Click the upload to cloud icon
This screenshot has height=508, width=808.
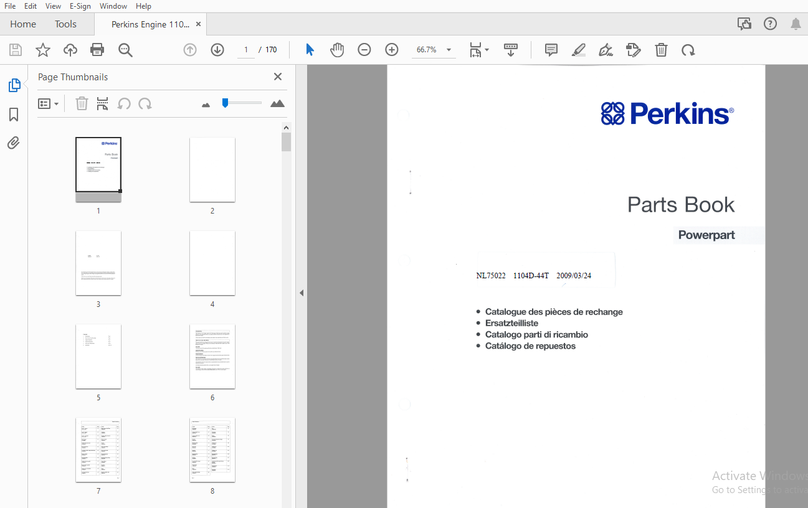(70, 50)
